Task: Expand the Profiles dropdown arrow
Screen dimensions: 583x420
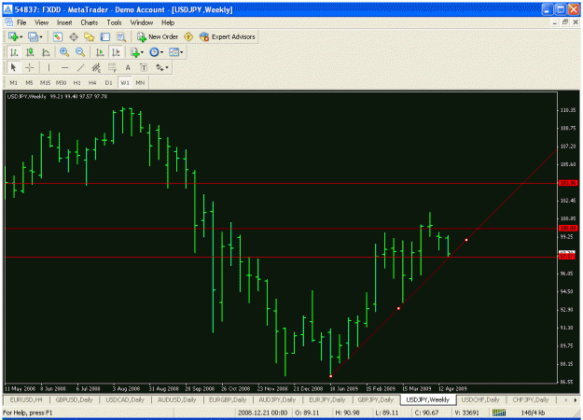Action: point(41,36)
